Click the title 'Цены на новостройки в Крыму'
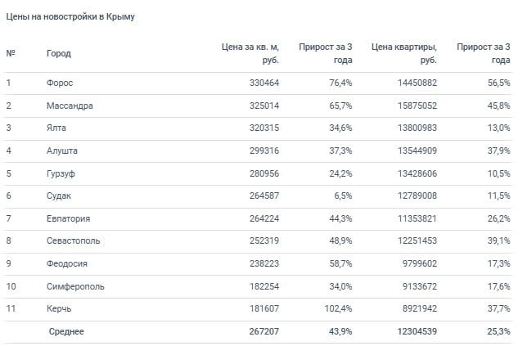Screen dimensions: 518x346 pos(70,17)
